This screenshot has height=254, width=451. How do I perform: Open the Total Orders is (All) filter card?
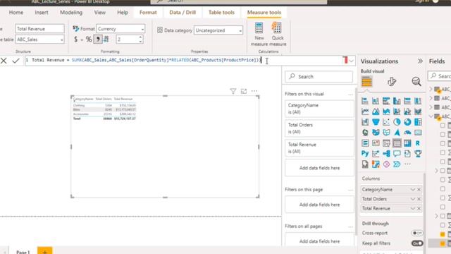[x=319, y=128]
